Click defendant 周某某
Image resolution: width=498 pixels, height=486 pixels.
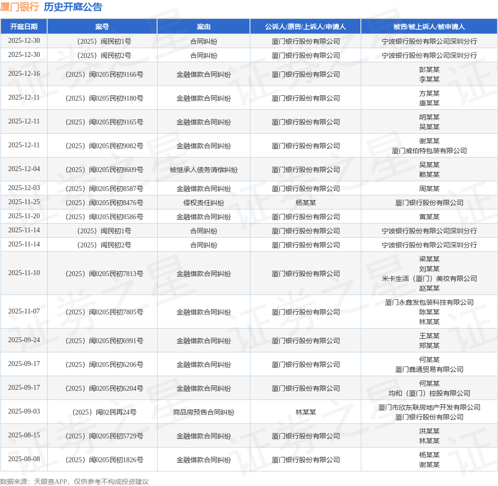pos(429,189)
